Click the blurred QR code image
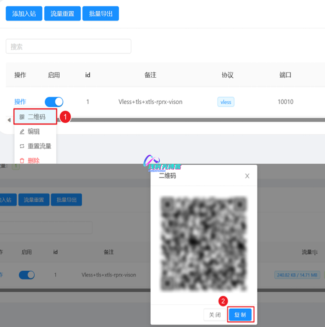This screenshot has height=327, width=325. tap(204, 243)
